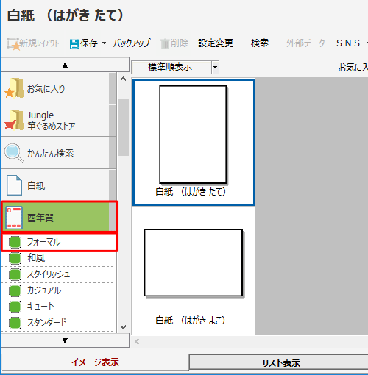Select the 白紙 (はがき よこ) thumbnail
This screenshot has width=368, height=375.
(x=194, y=271)
